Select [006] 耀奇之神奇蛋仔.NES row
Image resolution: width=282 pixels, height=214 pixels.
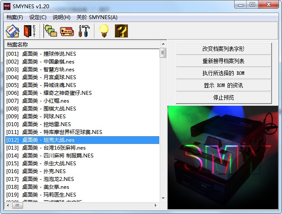82,93
